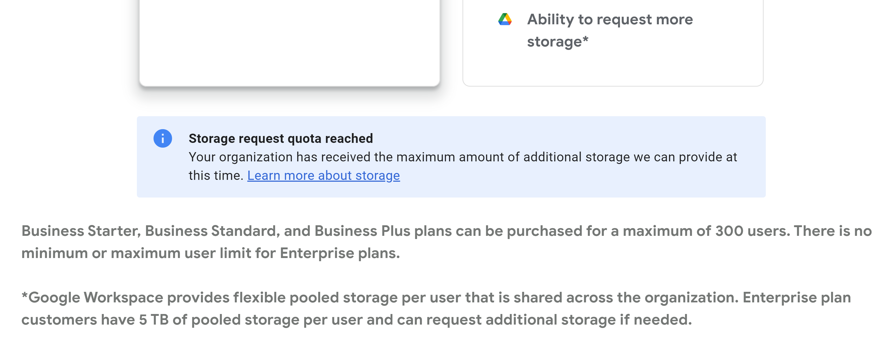This screenshot has width=890, height=342.
Task: Click the 'Your organization has received' banner message
Action: [463, 166]
